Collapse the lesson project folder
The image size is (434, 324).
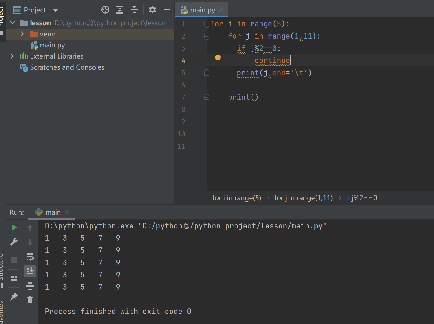click(12, 22)
